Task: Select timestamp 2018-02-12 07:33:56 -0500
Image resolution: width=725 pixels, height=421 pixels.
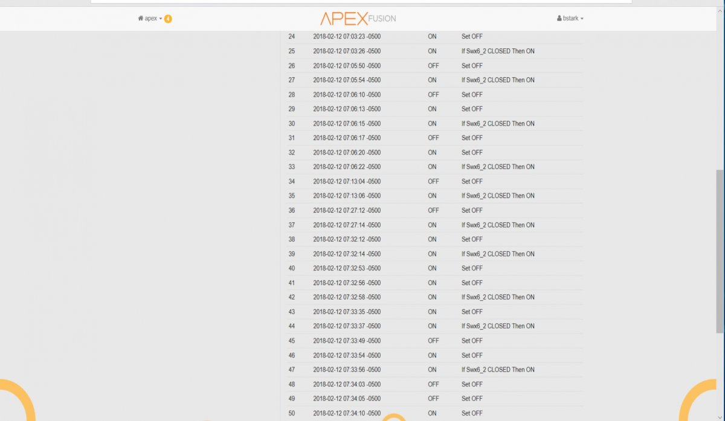Action: pos(347,370)
